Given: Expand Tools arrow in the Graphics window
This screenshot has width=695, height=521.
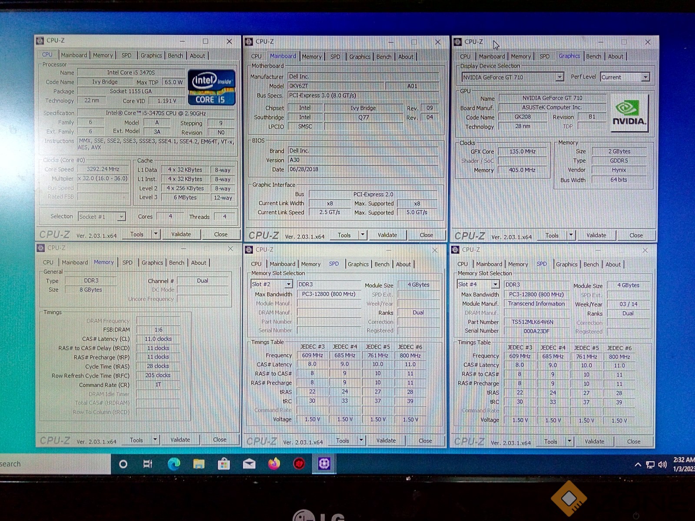Looking at the screenshot, I should click(571, 235).
